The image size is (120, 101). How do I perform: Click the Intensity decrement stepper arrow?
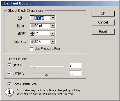pos(32,43)
